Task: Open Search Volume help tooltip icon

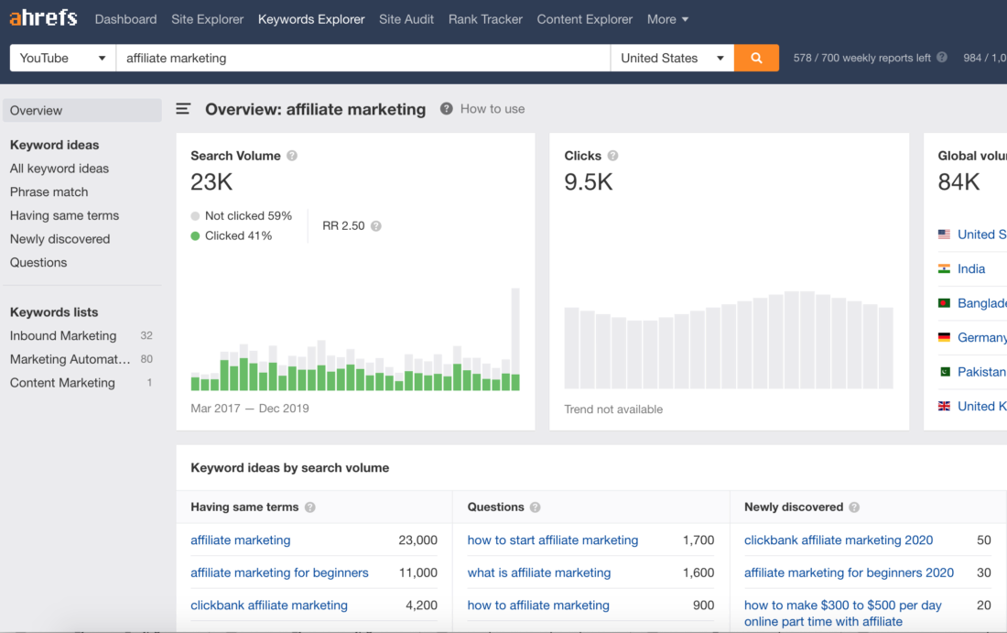Action: point(292,156)
